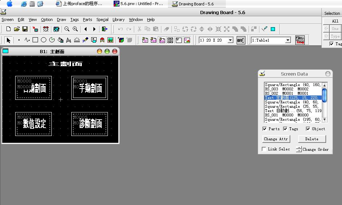The image size is (342, 205).
Task: Select the paint bucket fill tool
Action: click(60, 40)
